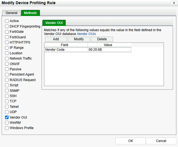Delete the selected vendor entry

[102, 39]
